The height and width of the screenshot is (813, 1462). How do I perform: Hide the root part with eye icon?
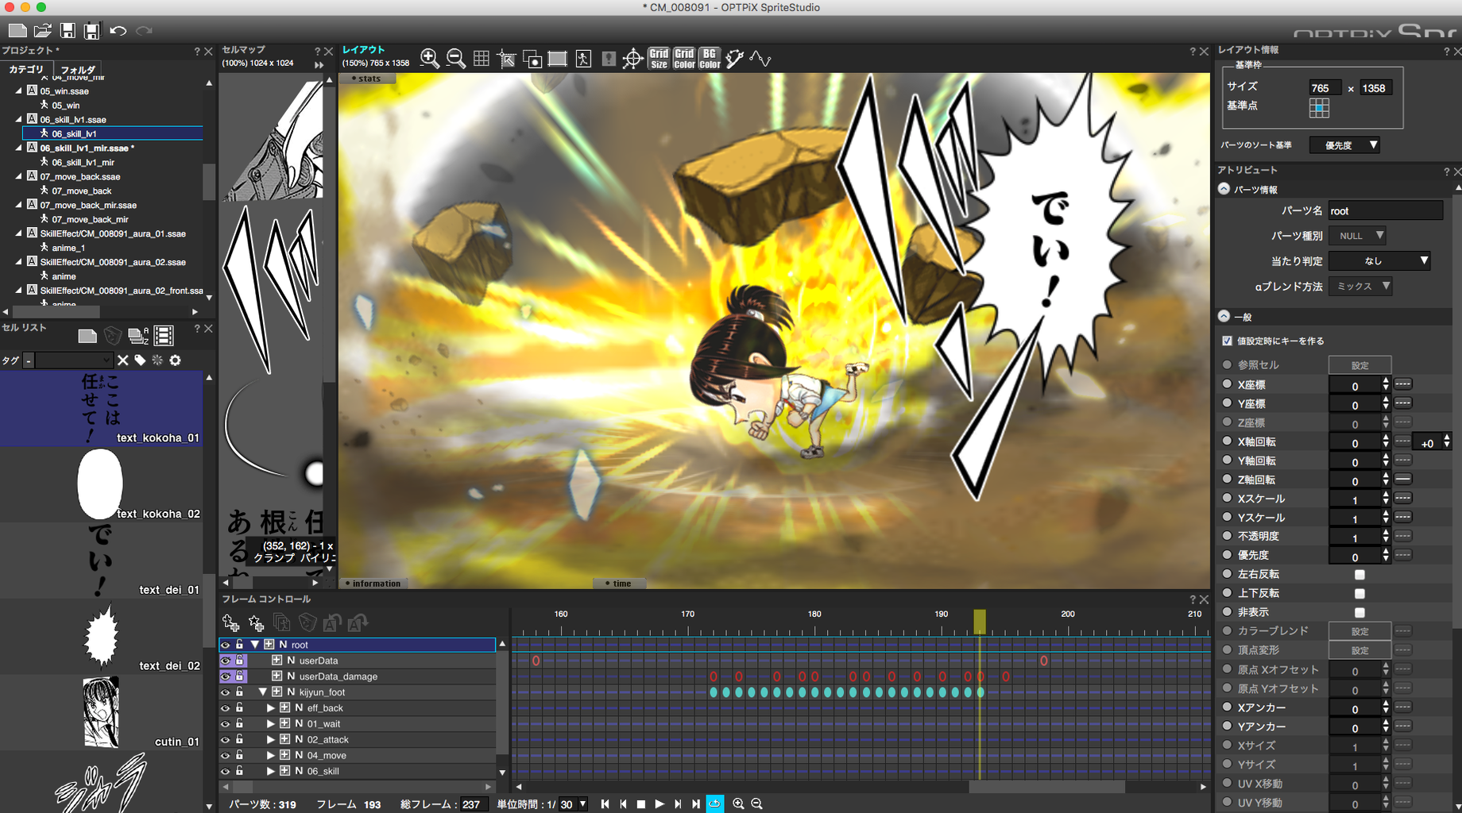point(226,645)
